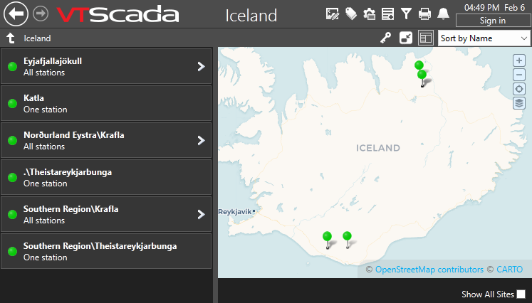The width and height of the screenshot is (532, 303).
Task: Open alarms with the bell icon
Action: click(443, 14)
